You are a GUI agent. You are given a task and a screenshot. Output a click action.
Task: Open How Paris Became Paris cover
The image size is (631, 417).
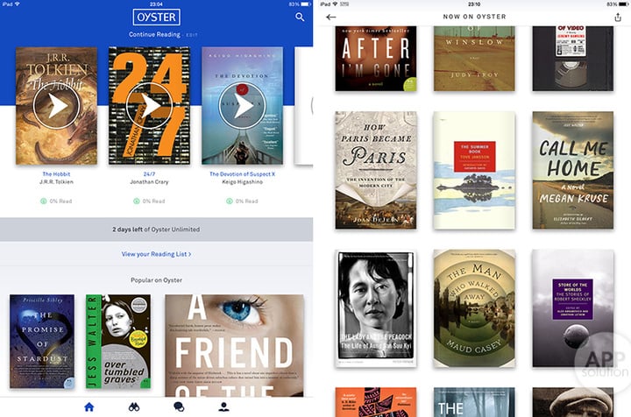[x=375, y=171]
